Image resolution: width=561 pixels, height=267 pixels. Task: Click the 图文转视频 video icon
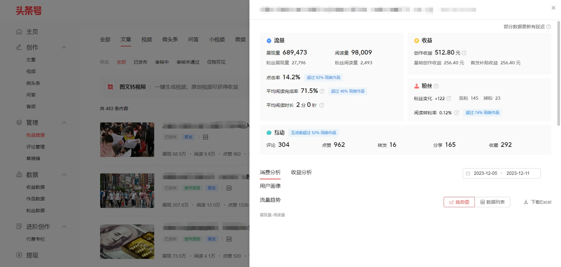click(x=110, y=87)
